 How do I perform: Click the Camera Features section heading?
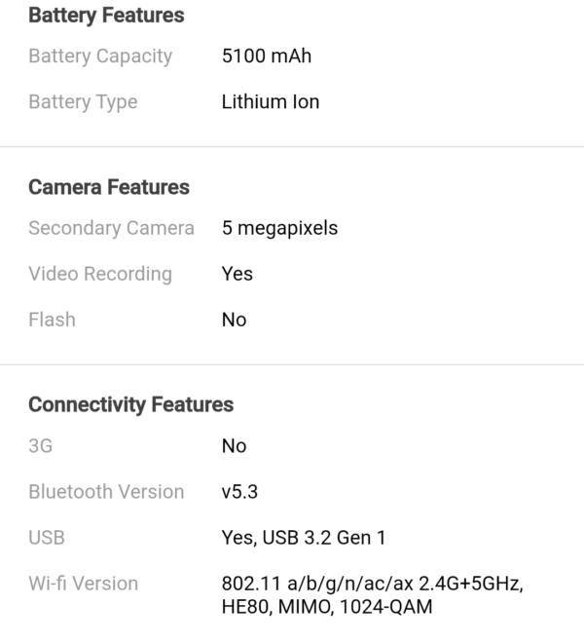(x=109, y=187)
